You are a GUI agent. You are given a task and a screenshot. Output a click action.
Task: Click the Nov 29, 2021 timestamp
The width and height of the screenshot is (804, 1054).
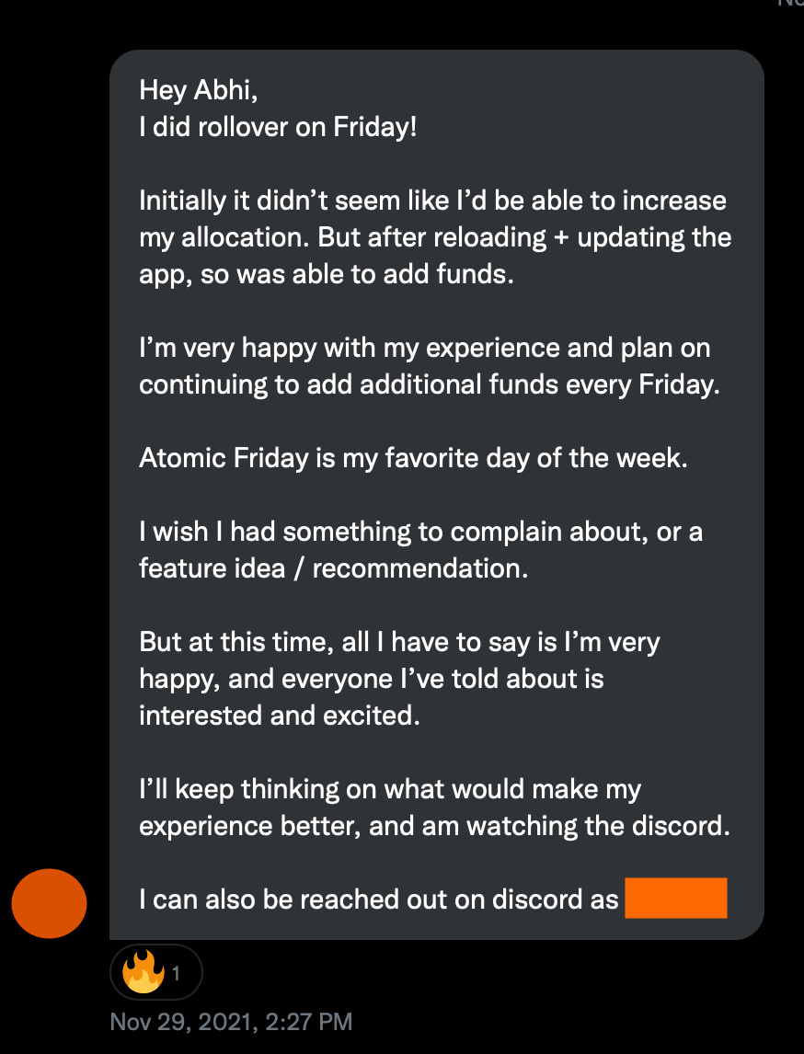pos(231,1022)
